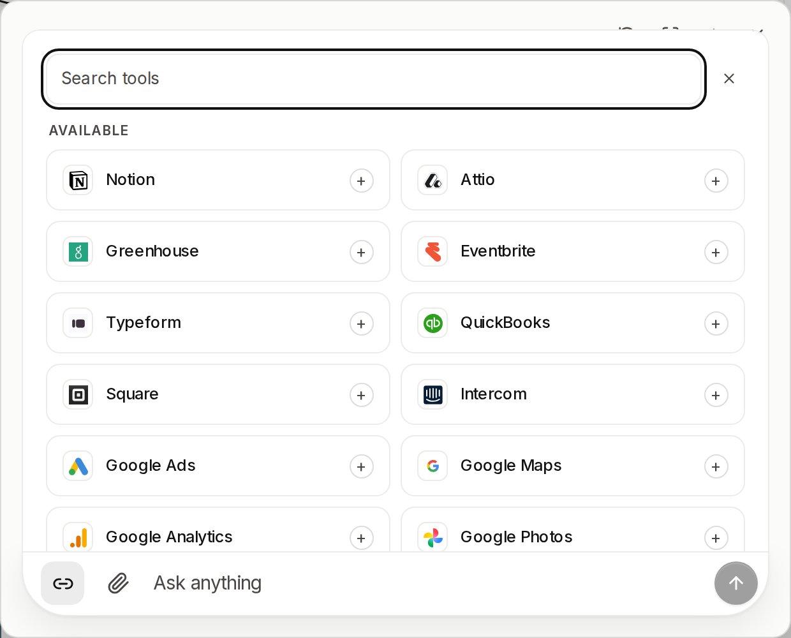Viewport: 791px width, 638px height.
Task: Add Typeform with its plus button
Action: (362, 323)
